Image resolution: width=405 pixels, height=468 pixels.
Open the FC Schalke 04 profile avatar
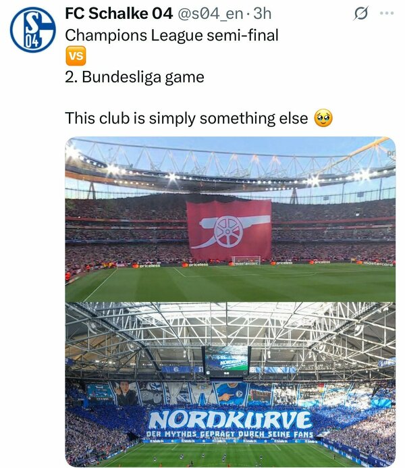coord(33,30)
